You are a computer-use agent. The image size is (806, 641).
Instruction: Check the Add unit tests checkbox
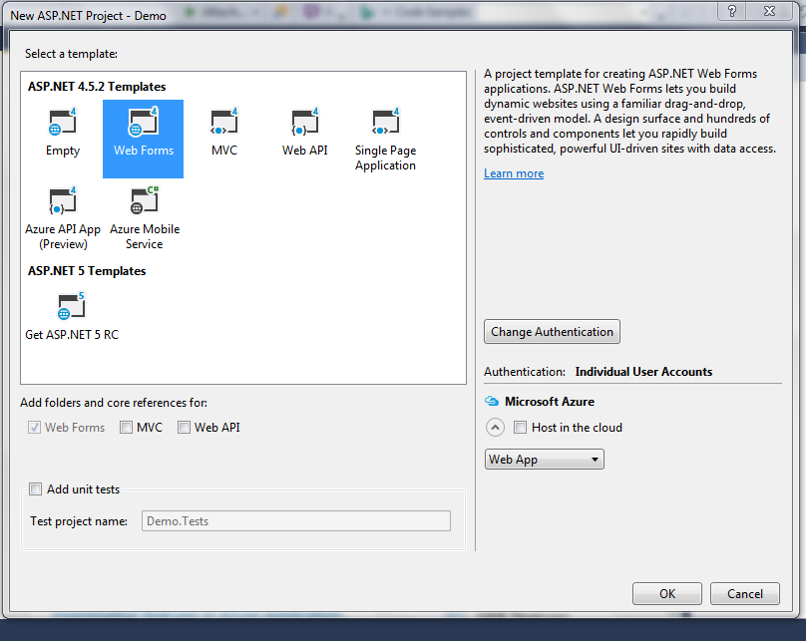[36, 488]
